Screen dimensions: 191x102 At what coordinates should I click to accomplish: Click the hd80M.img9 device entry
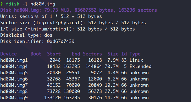[14, 97]
